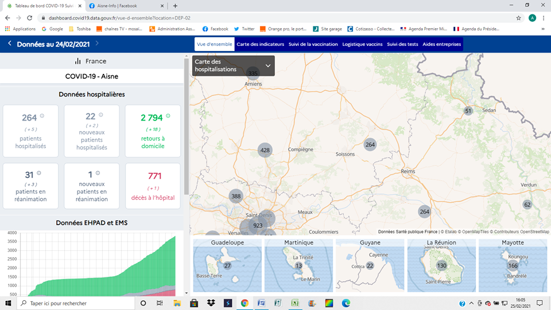Screen dimensions: 551x310
Task: Click the previous date arrow beside Données
Action: pos(10,44)
